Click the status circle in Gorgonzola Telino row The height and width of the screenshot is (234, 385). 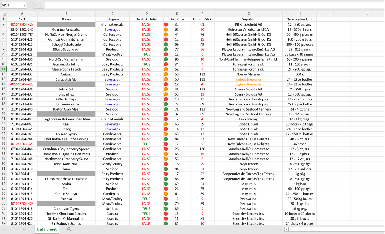(166, 64)
